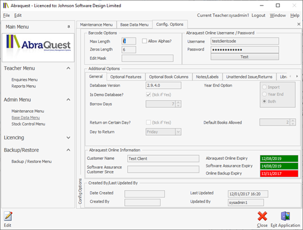This screenshot has width=303, height=230.
Task: Click the Exit Application door icon
Action: tap(285, 216)
